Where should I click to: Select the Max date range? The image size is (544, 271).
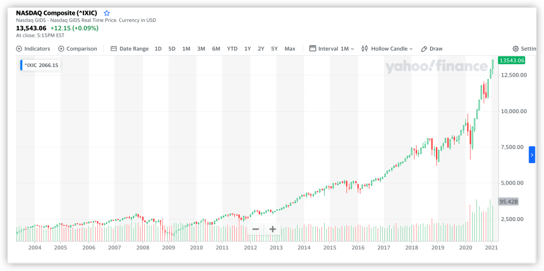[x=290, y=49]
